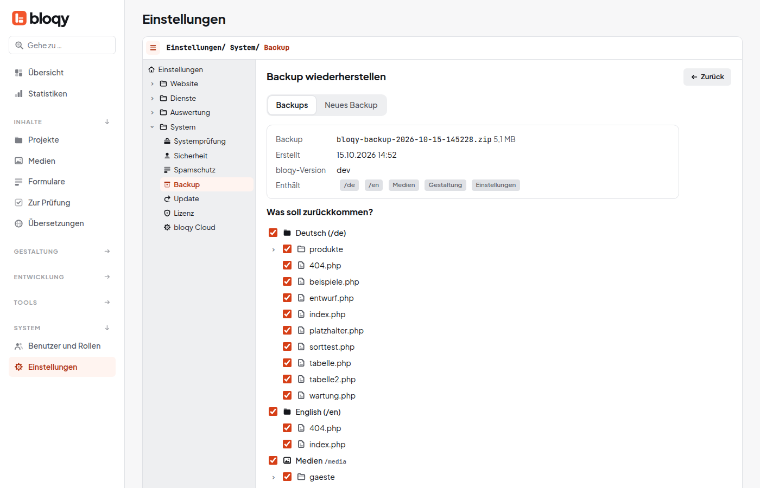
Task: Expand the Website tree node
Action: coord(153,84)
